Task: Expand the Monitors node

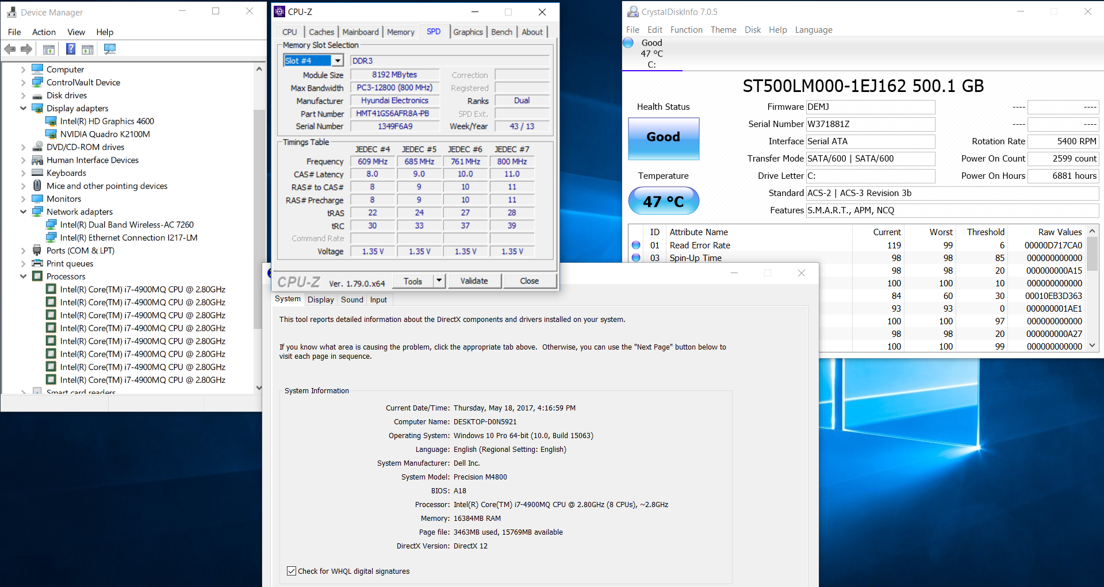Action: coord(23,199)
